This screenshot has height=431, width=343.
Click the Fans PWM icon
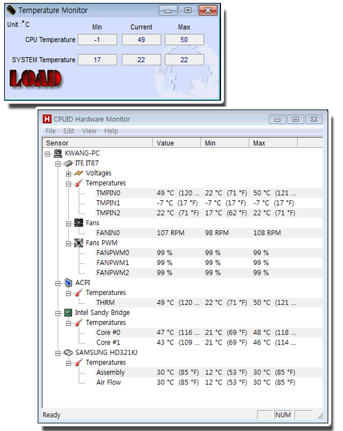coord(78,243)
